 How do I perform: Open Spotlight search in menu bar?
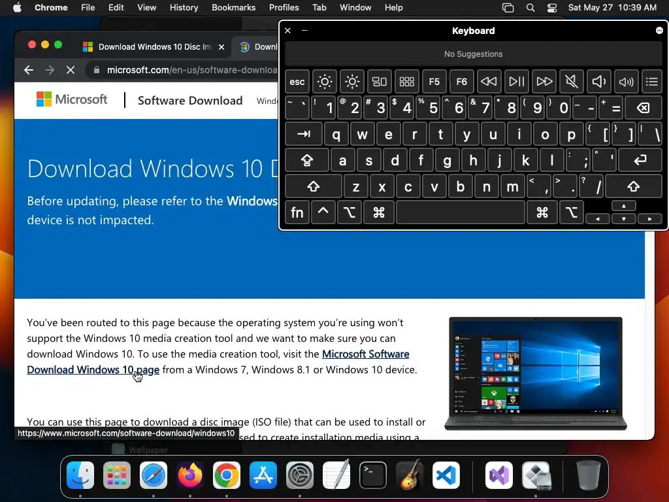click(530, 7)
